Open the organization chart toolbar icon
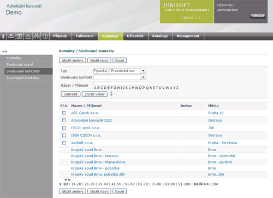 click(x=37, y=36)
